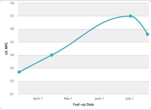151x110 pixels.
Task: Click the UK MPG axis title
Action: (x=6, y=49)
